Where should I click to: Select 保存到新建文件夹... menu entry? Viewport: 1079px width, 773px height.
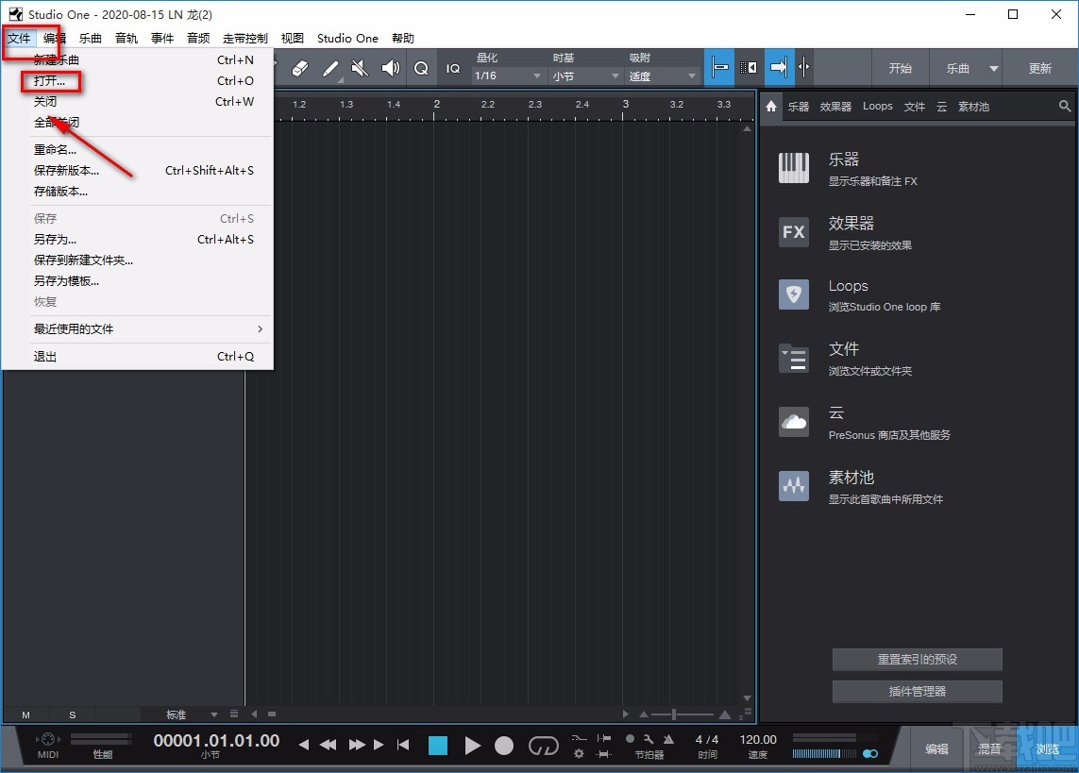(138, 260)
